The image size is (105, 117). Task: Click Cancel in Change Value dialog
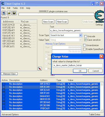[x=95, y=71]
